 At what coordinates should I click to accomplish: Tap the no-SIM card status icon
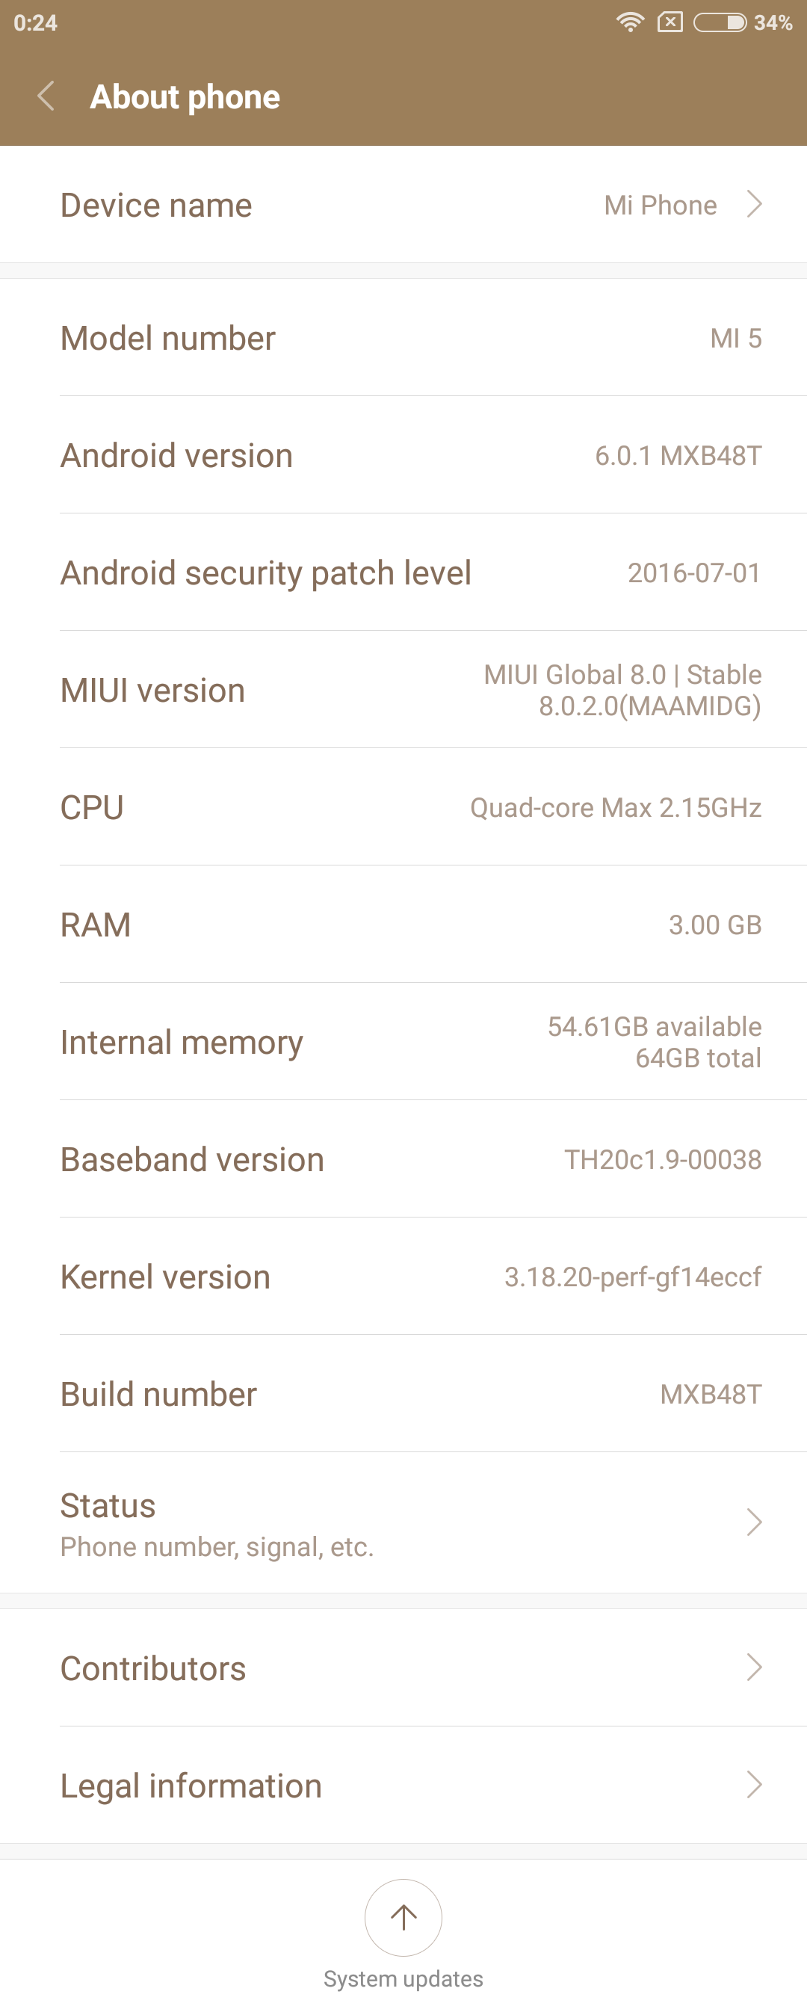click(x=670, y=22)
